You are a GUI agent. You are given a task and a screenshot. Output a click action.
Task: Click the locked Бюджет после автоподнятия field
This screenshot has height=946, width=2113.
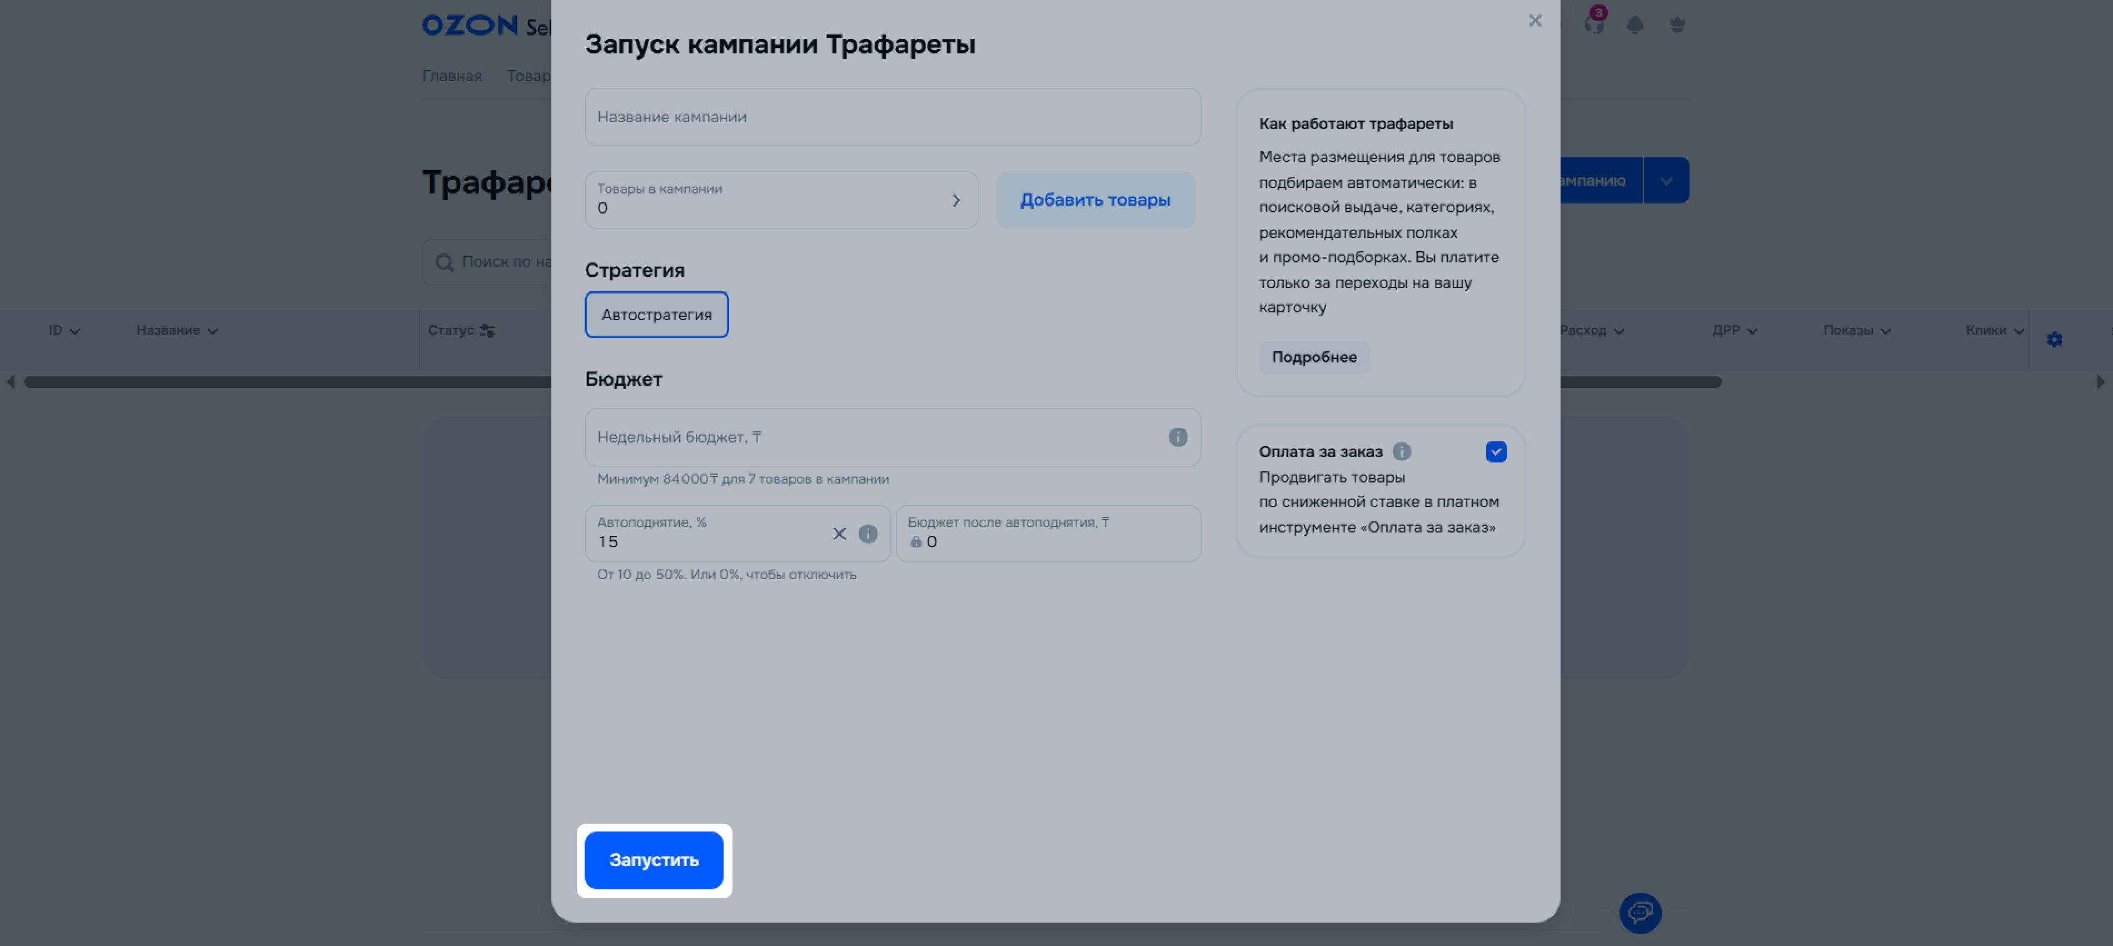point(1048,533)
